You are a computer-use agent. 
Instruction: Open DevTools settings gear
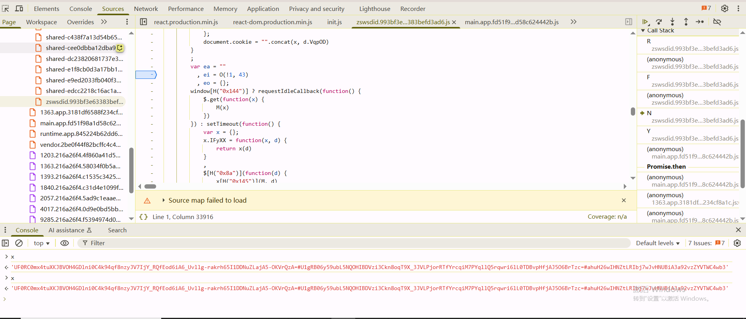725,9
